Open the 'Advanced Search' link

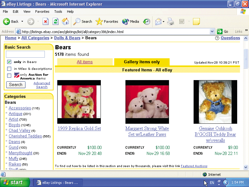pos(42,85)
